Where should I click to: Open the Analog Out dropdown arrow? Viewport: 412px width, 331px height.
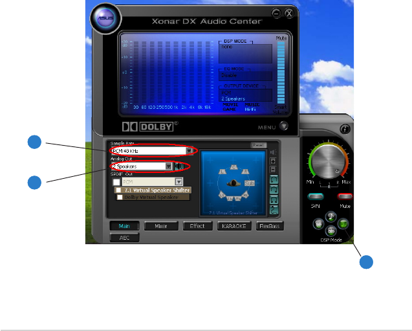pos(168,166)
